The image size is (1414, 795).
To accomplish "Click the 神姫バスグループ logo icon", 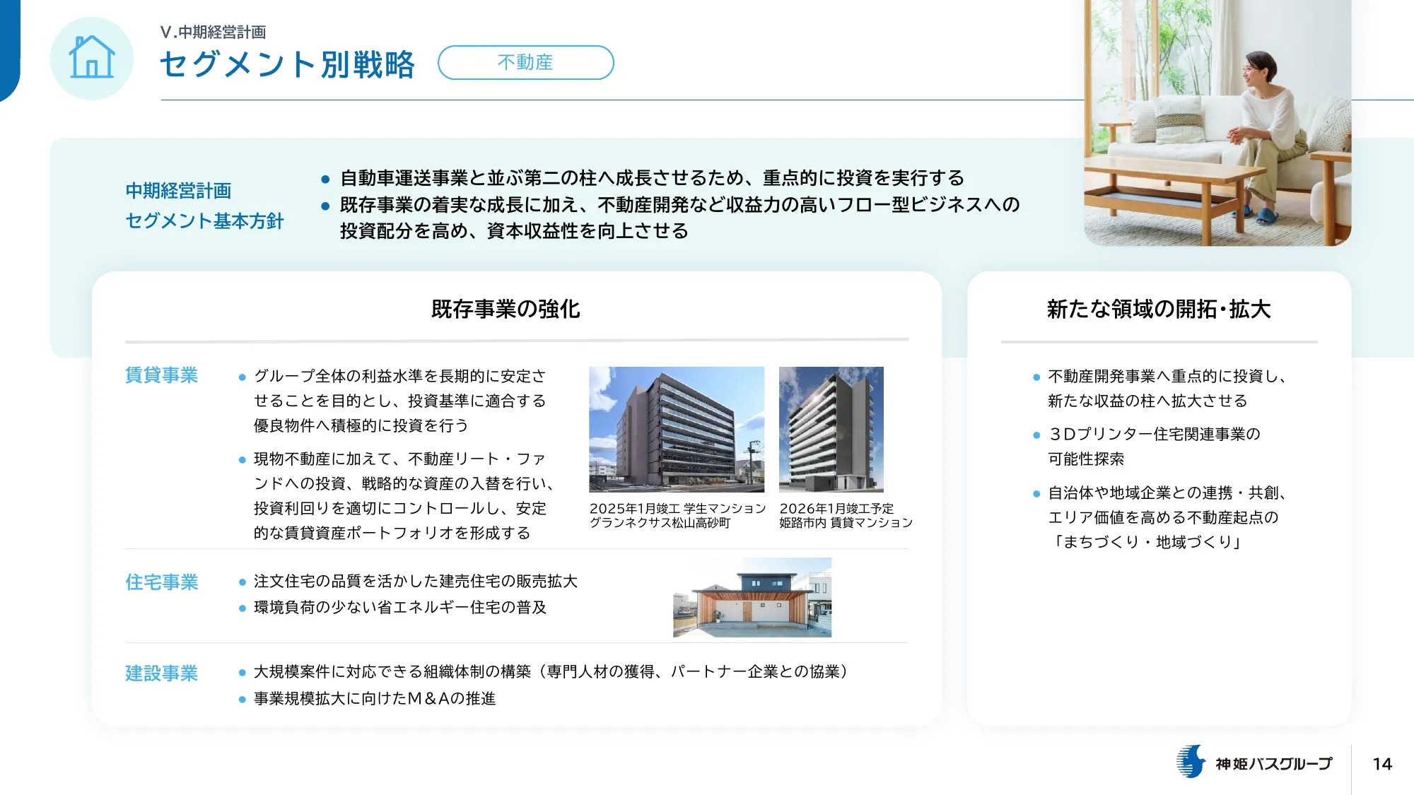I will 1191,762.
